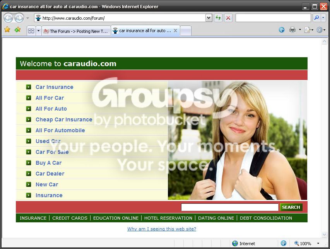Click the green SEARCH button
The height and width of the screenshot is (249, 330).
(291, 207)
